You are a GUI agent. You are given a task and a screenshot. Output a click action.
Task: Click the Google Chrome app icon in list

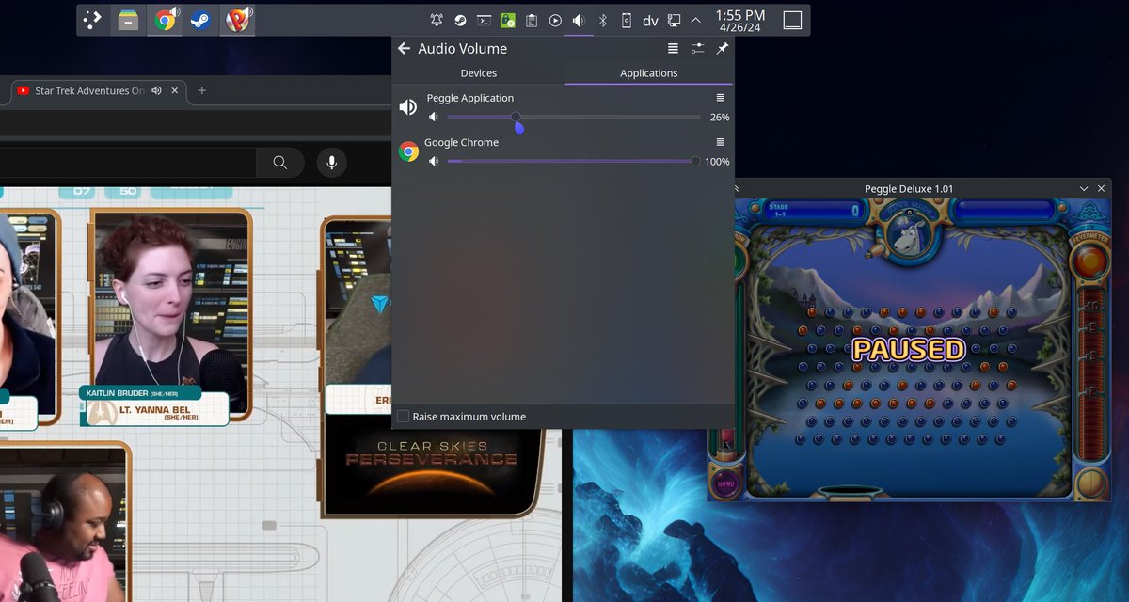[x=408, y=151]
